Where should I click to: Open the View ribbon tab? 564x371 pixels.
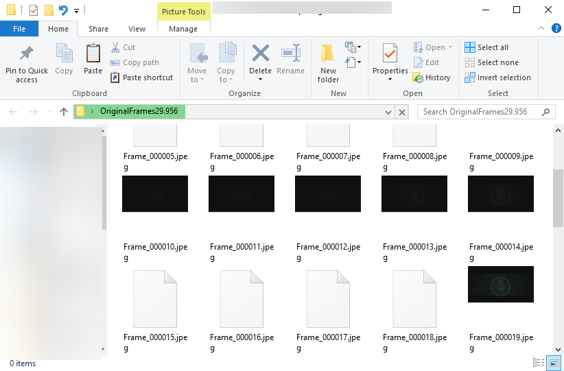coord(137,29)
